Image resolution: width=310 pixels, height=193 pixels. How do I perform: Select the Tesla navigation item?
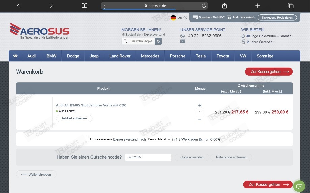pyautogui.click(x=201, y=56)
